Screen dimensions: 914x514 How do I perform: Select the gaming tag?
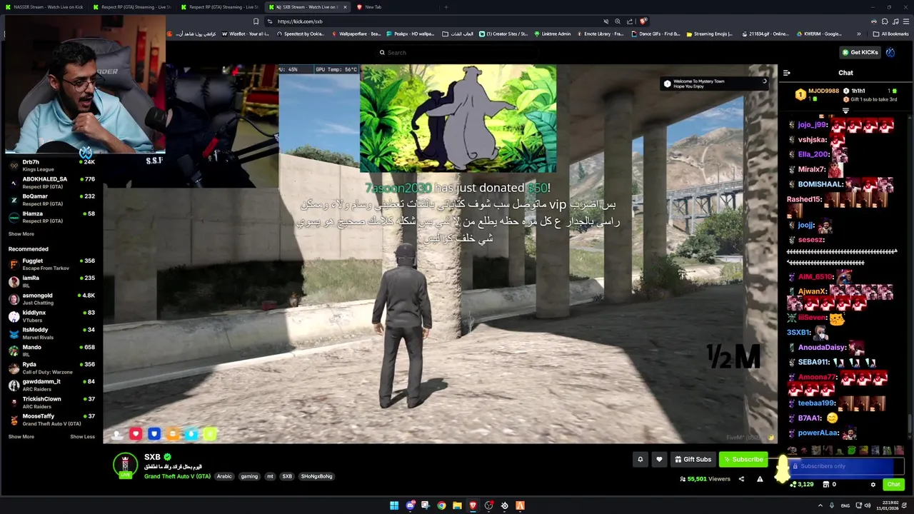tap(249, 476)
